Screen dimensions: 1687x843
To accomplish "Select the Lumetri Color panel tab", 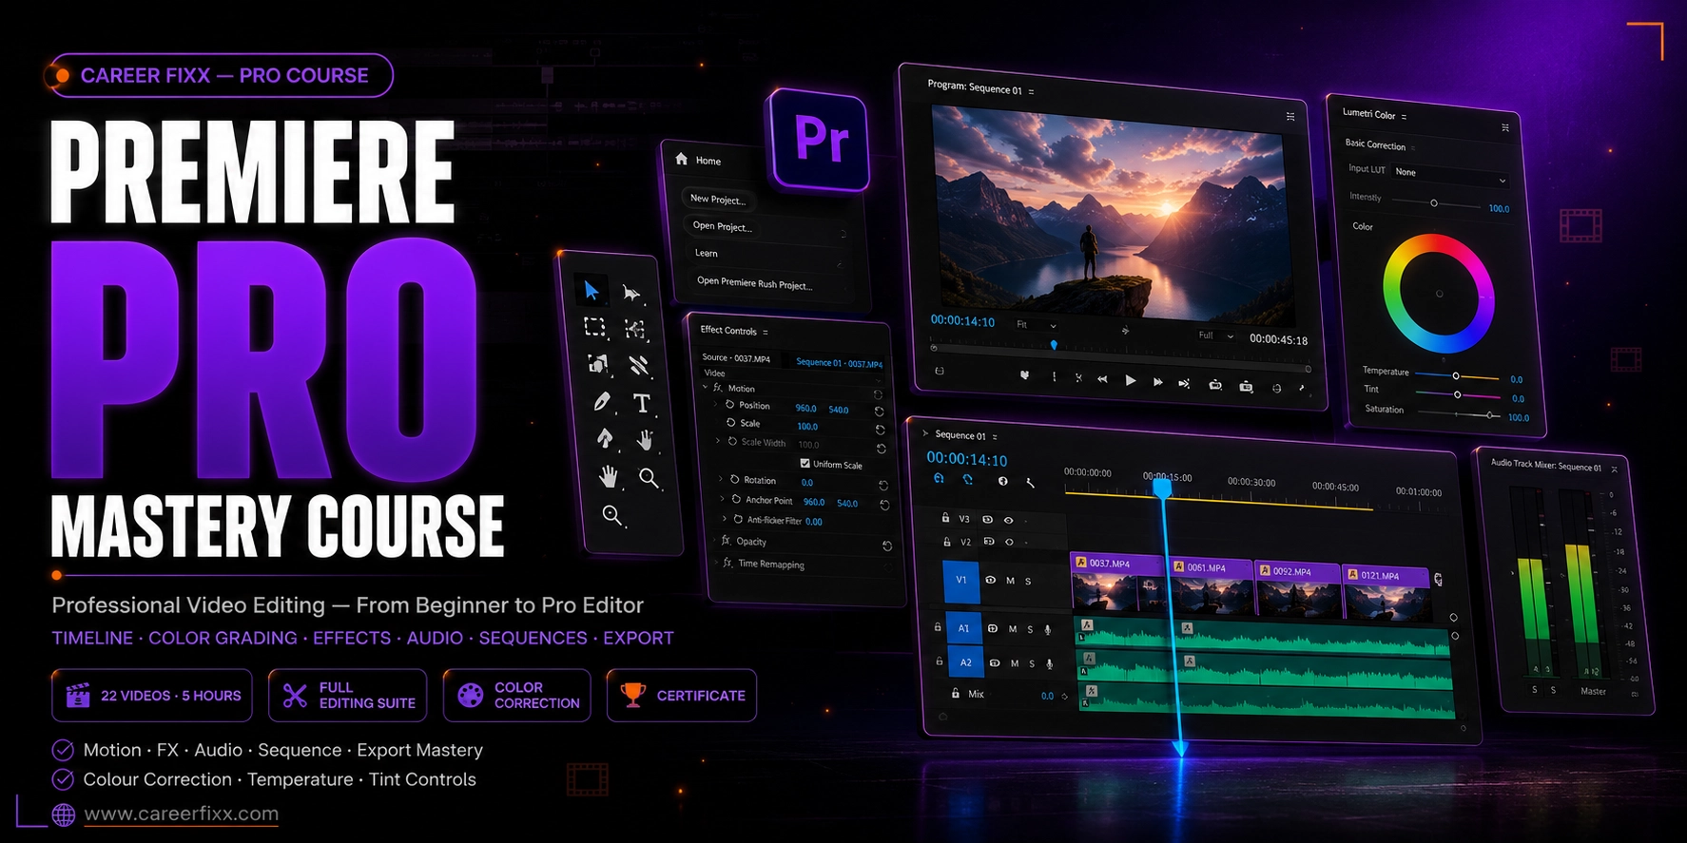I will [x=1368, y=114].
